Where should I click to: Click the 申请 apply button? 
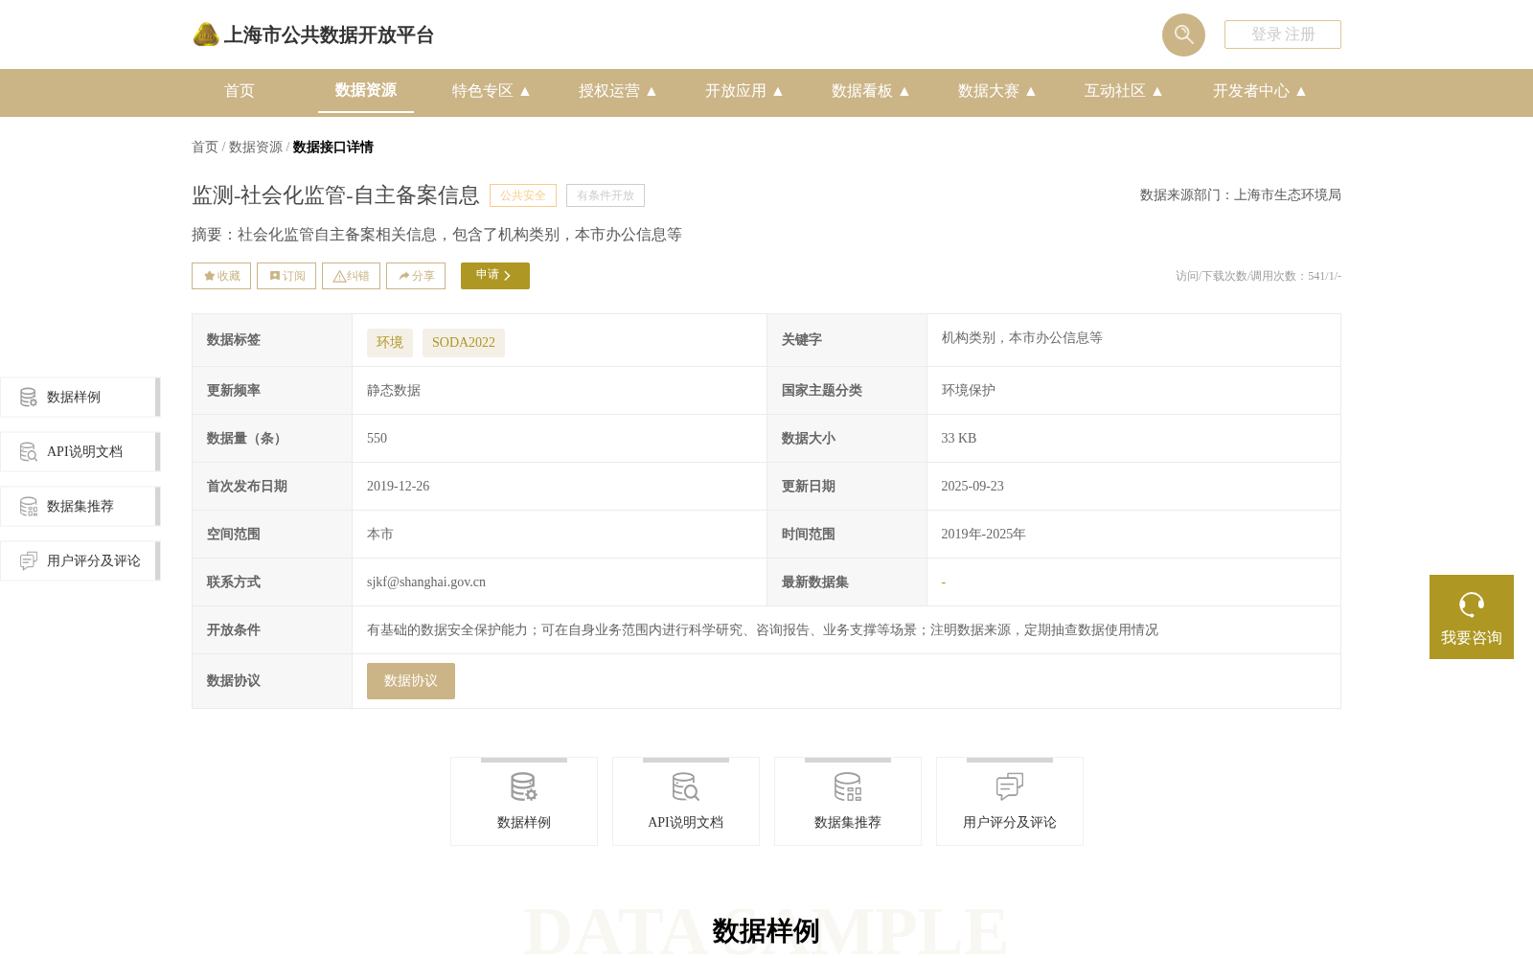[x=495, y=276]
